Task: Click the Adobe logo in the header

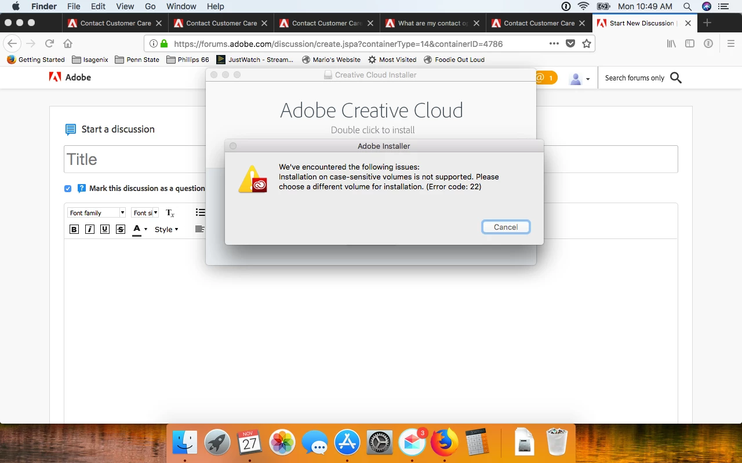Action: click(x=70, y=77)
